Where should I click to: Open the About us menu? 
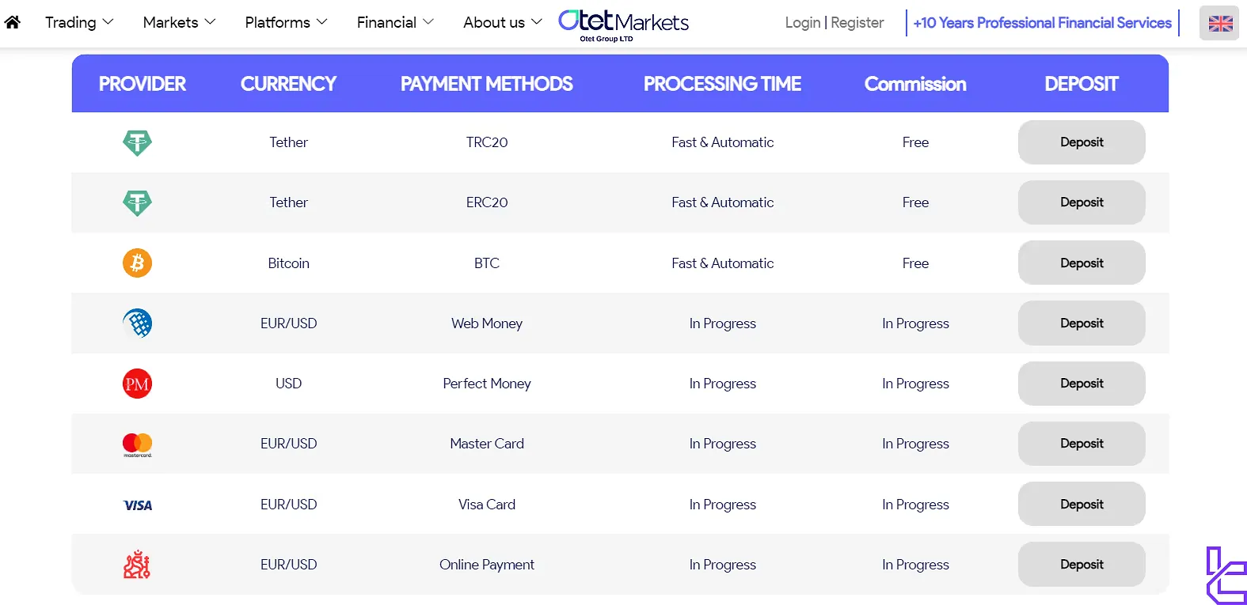tap(502, 22)
